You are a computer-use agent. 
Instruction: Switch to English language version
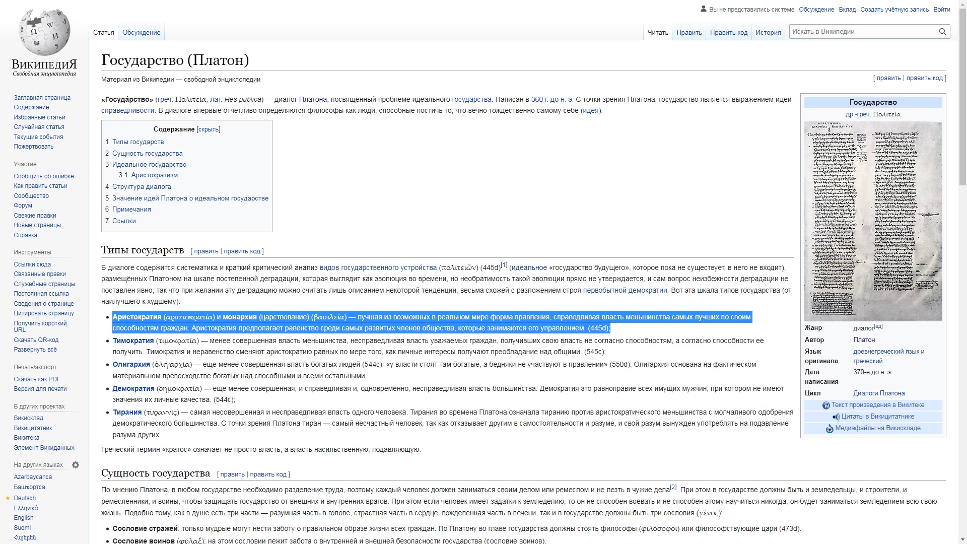(24, 518)
